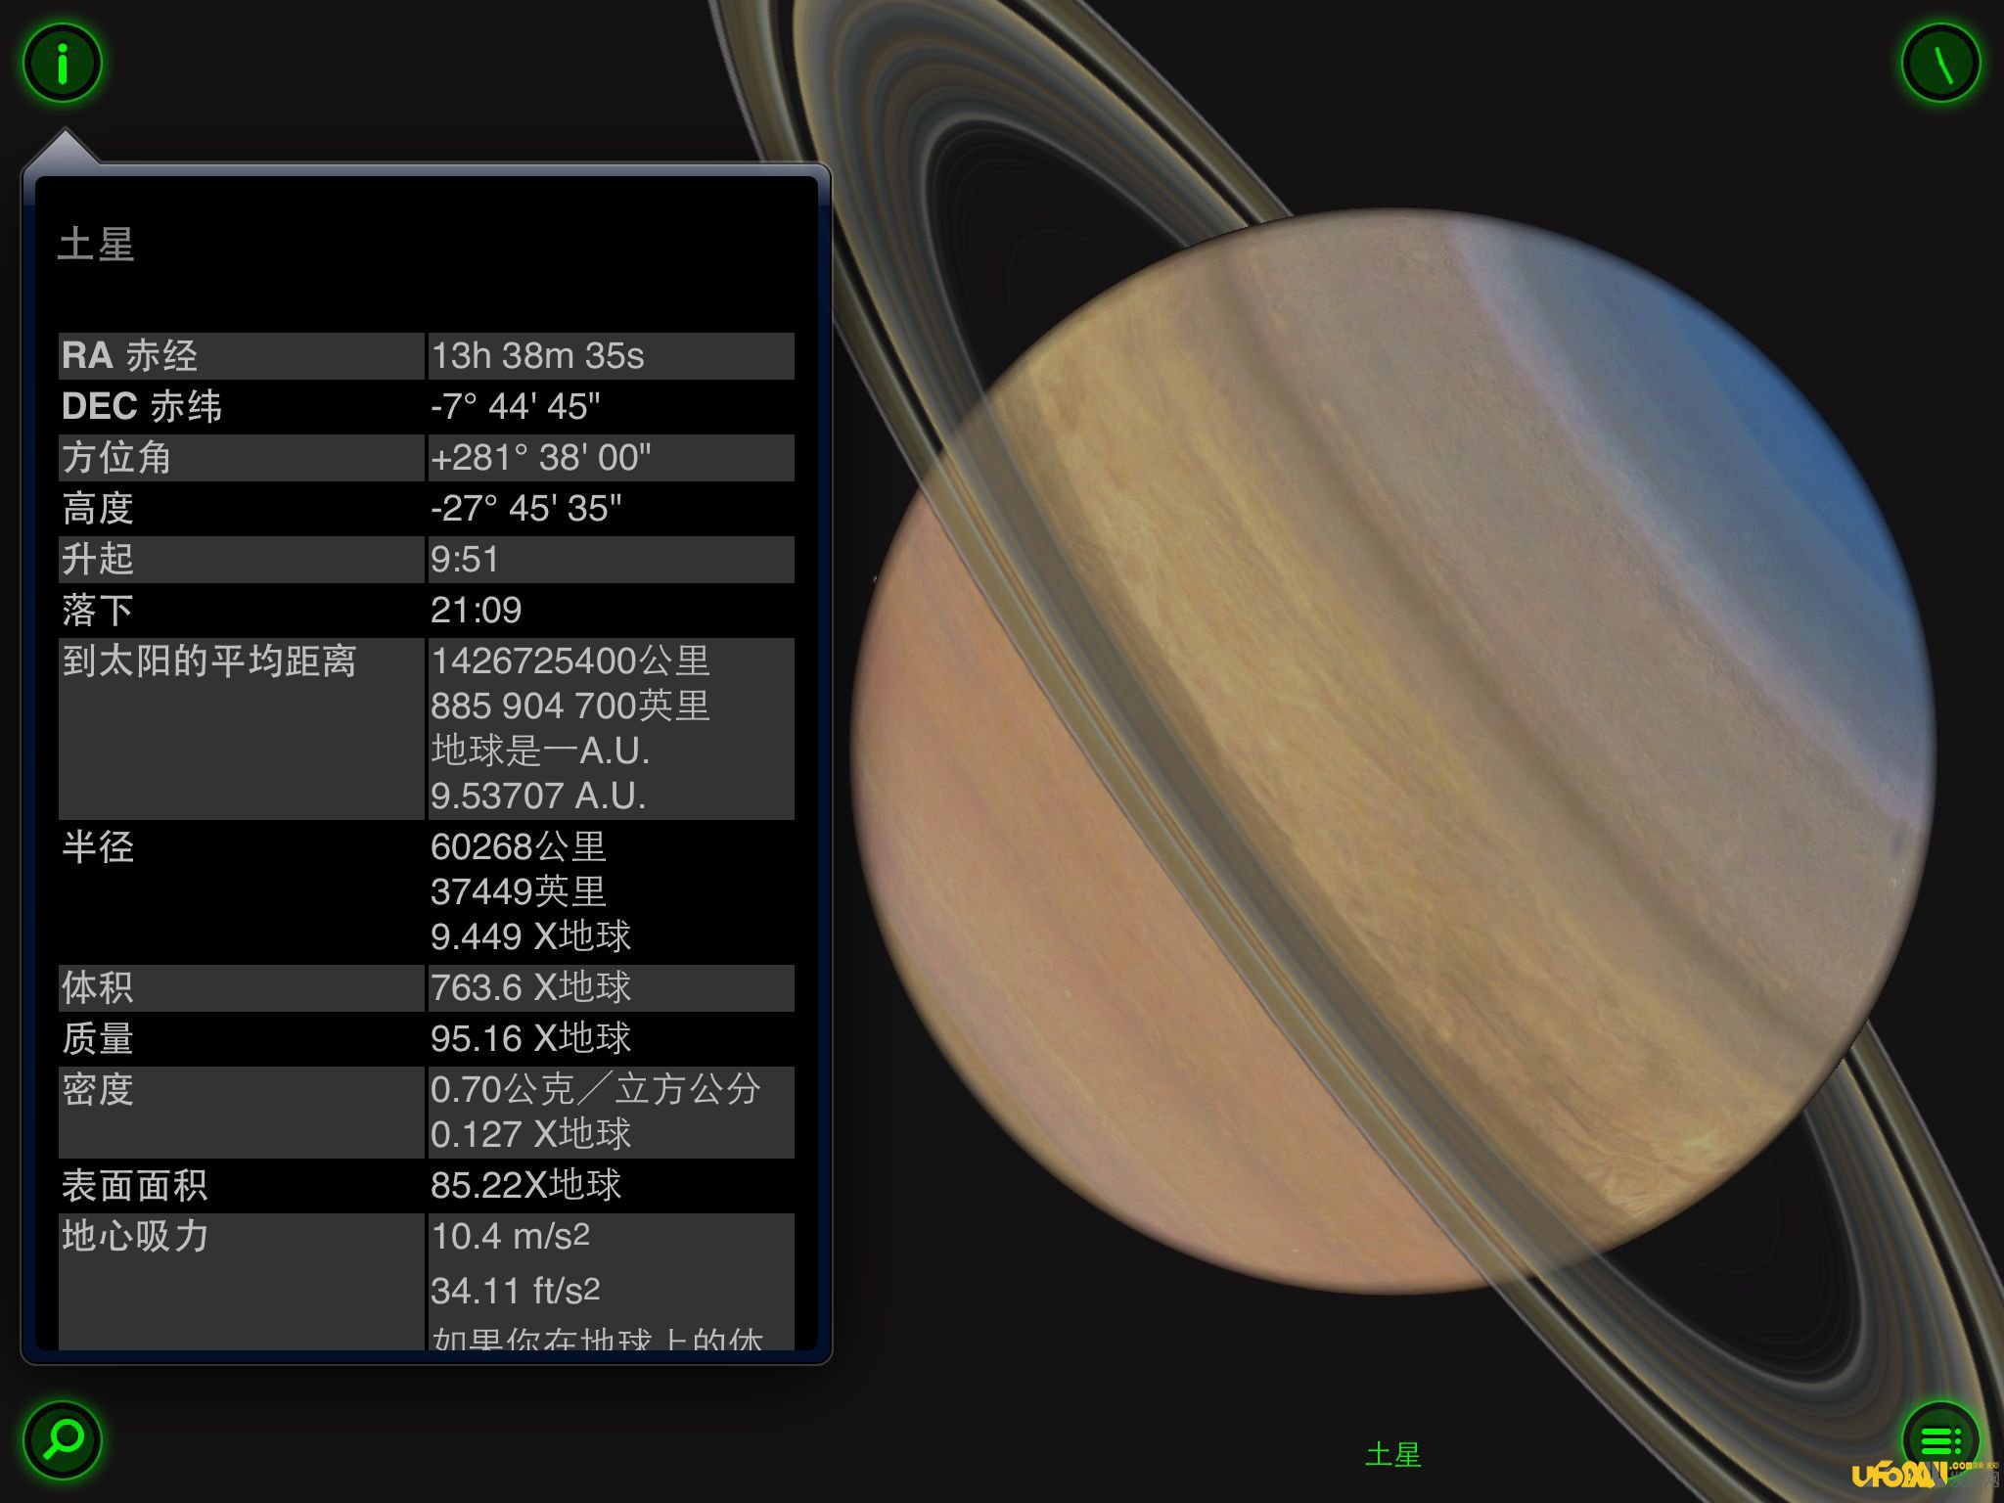Select the 高度 row label
Screen dimensions: 2004x1503
tap(98, 508)
